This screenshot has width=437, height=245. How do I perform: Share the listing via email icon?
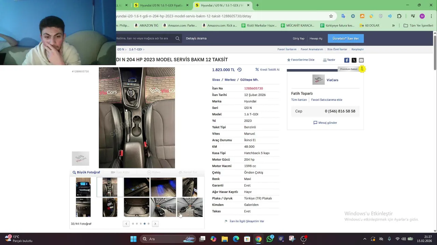click(361, 60)
